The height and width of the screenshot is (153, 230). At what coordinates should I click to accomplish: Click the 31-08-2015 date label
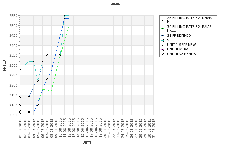[x=154, y=128]
